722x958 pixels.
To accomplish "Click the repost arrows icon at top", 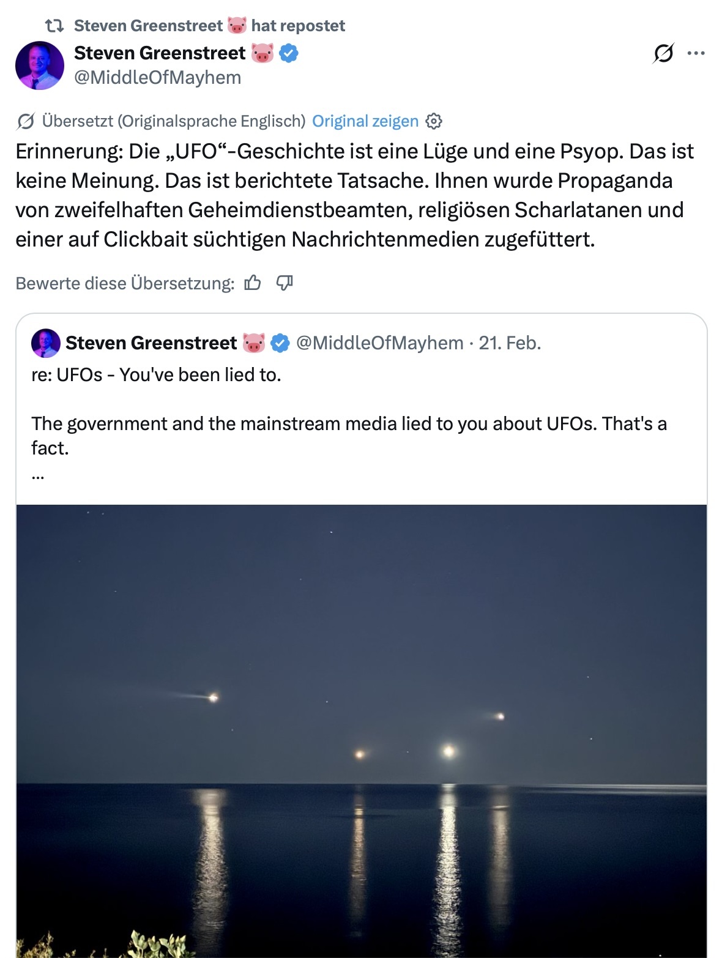I will pos(54,26).
